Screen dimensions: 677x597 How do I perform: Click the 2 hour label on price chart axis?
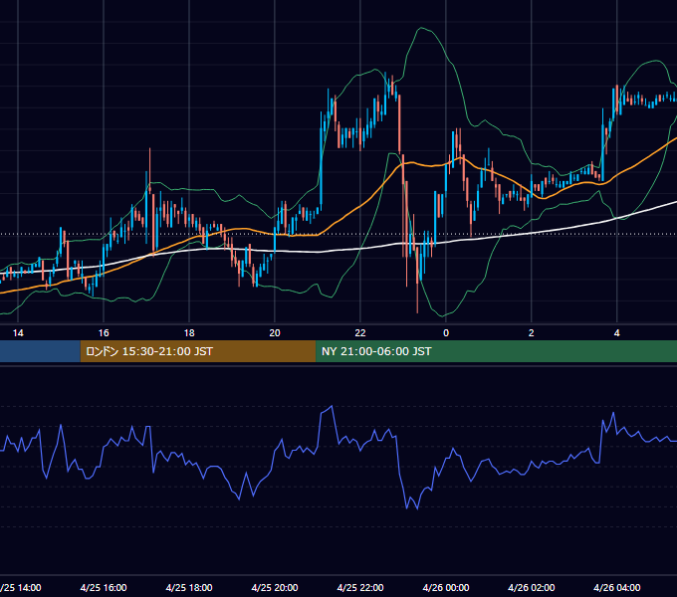point(531,333)
